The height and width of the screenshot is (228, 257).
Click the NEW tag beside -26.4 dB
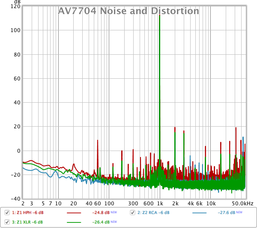114,222
